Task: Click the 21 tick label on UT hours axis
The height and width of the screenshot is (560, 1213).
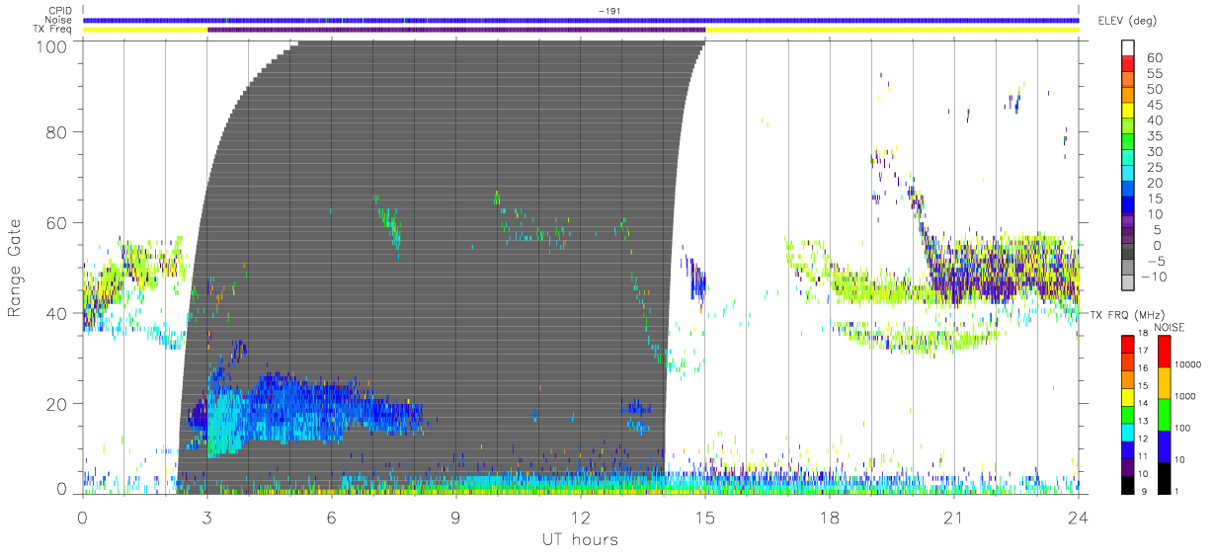Action: pyautogui.click(x=953, y=517)
